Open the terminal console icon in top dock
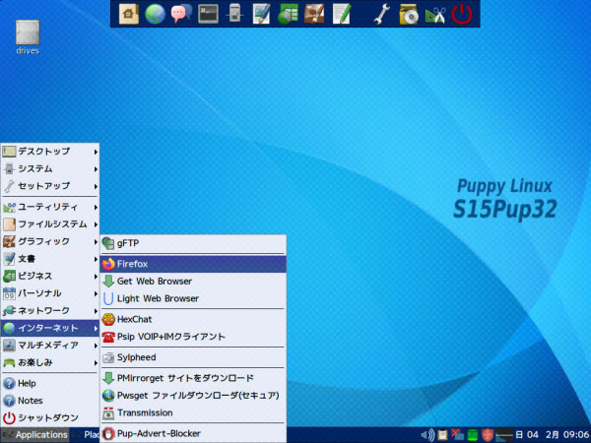This screenshot has height=443, width=591. pyautogui.click(x=208, y=14)
